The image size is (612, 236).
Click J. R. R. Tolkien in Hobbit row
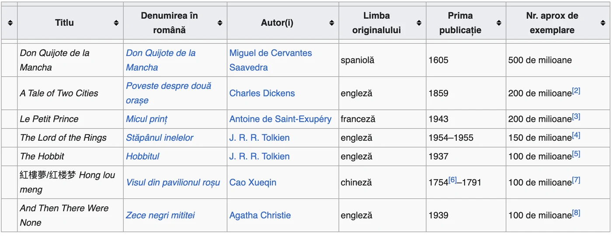click(x=259, y=156)
